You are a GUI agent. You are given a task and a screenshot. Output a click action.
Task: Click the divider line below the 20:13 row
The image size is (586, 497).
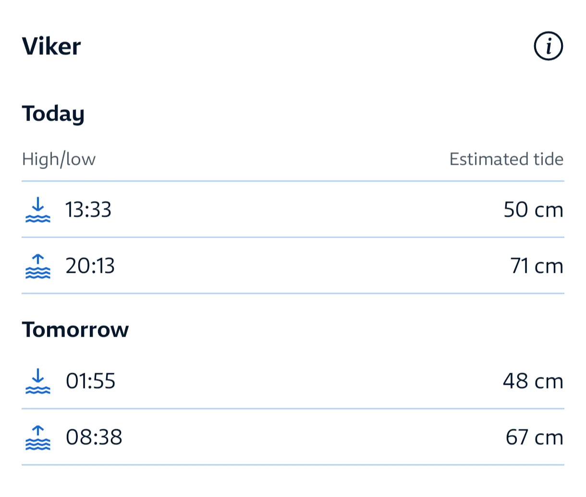click(x=293, y=293)
